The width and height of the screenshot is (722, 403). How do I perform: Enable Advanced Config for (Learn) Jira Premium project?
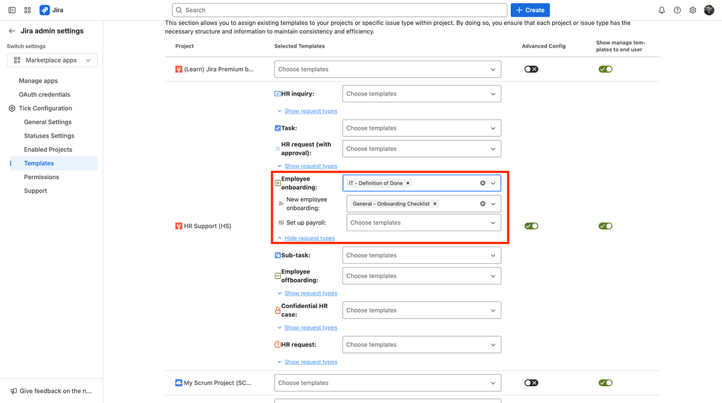(531, 69)
